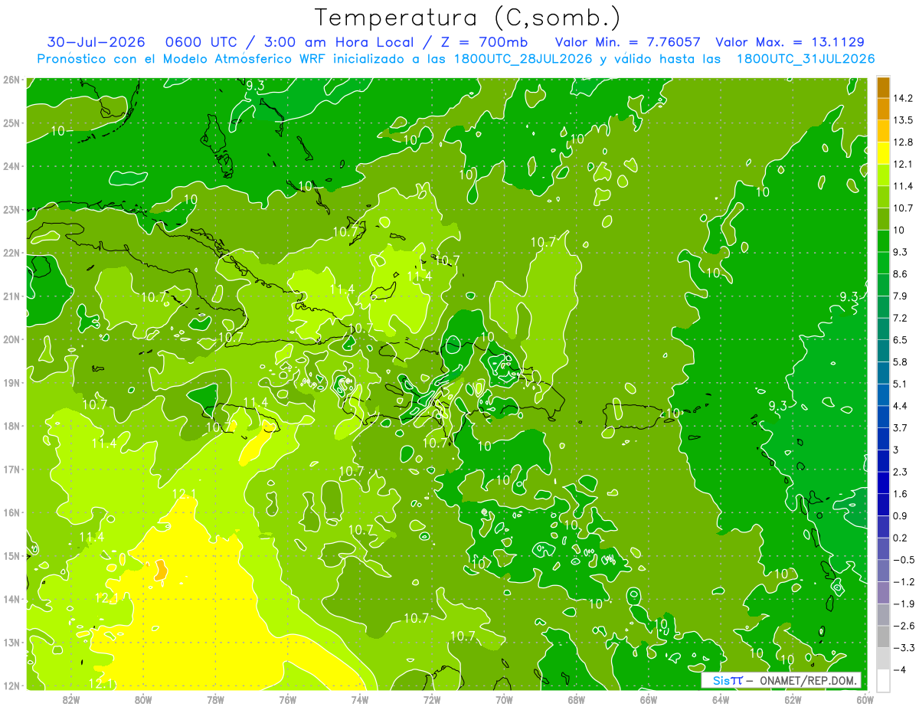
Task: Click the "-4" color scale label
Action: click(x=899, y=669)
